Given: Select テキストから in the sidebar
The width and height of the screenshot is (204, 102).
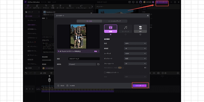Looking at the screenshot, I should pos(32,33).
